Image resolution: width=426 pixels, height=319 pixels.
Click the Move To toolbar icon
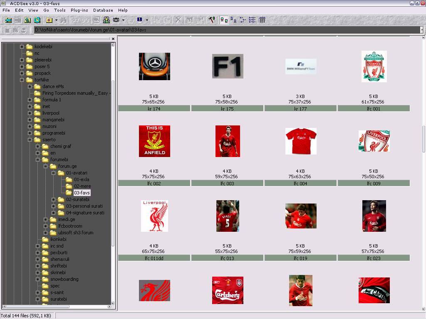pyautogui.click(x=166, y=20)
